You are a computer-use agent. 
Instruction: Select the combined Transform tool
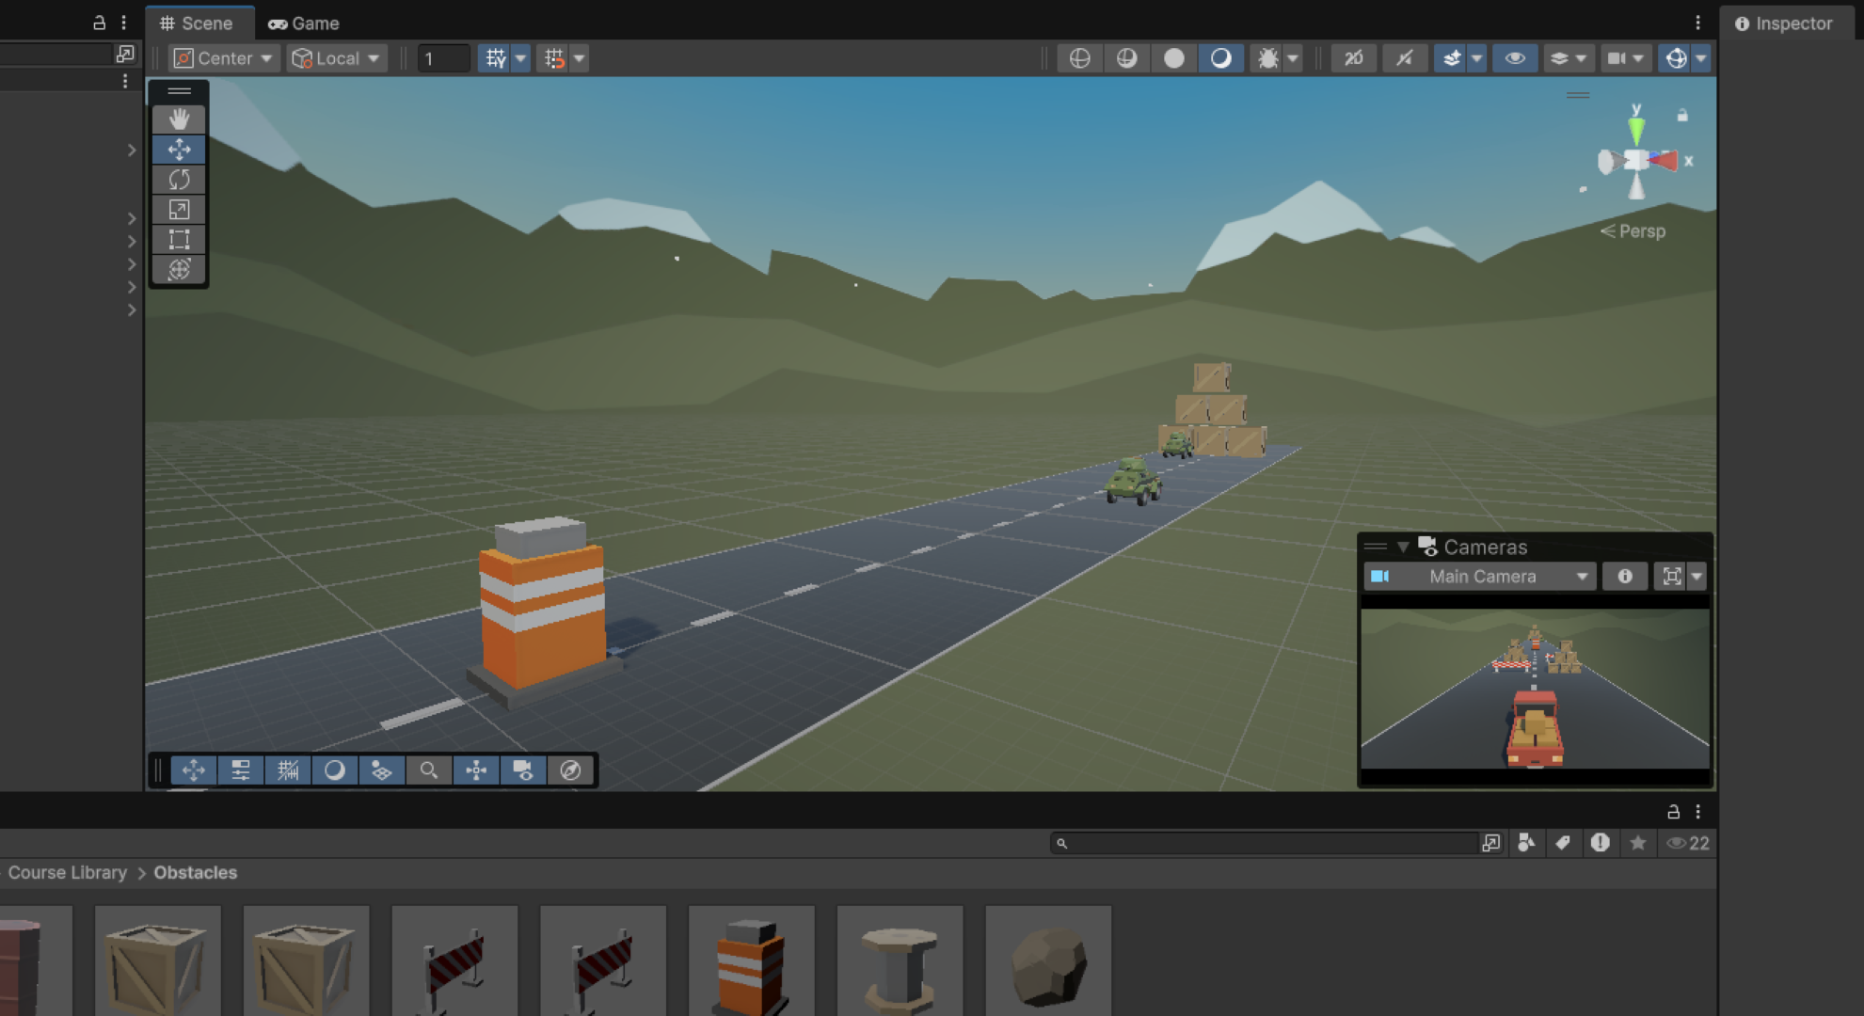[179, 269]
